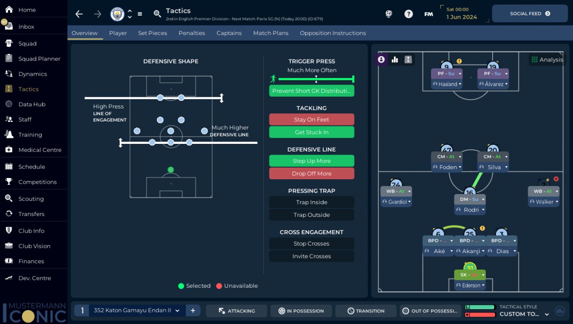Go back using the left arrow
Viewport: 573px width, 324px height.
(x=79, y=14)
